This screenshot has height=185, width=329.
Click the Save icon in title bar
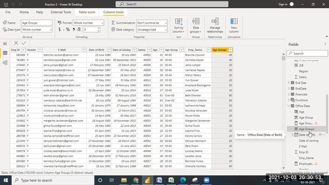point(6,5)
